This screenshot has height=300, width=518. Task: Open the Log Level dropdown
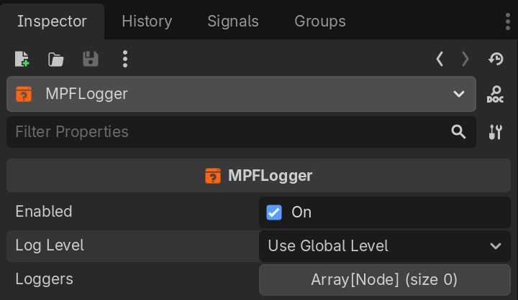click(384, 246)
